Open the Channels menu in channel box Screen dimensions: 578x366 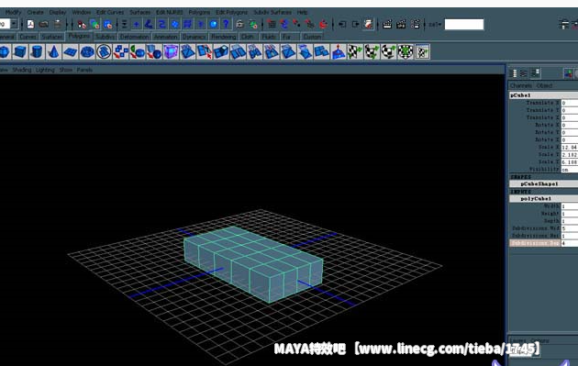point(521,85)
